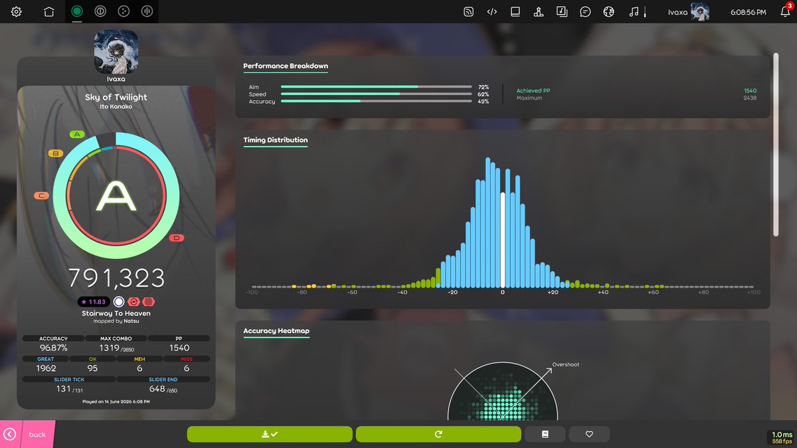Click the red Double Time mod icon

133,301
